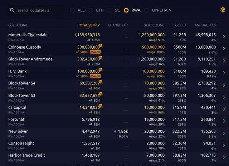Click the Maxed badge under Coinbase Custody
This screenshot has height=166, width=229.
tap(95, 52)
